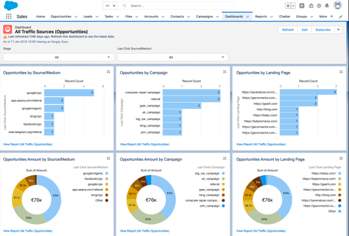349x236 pixels.
Task: Click the search magnifier icon
Action: [125, 6]
